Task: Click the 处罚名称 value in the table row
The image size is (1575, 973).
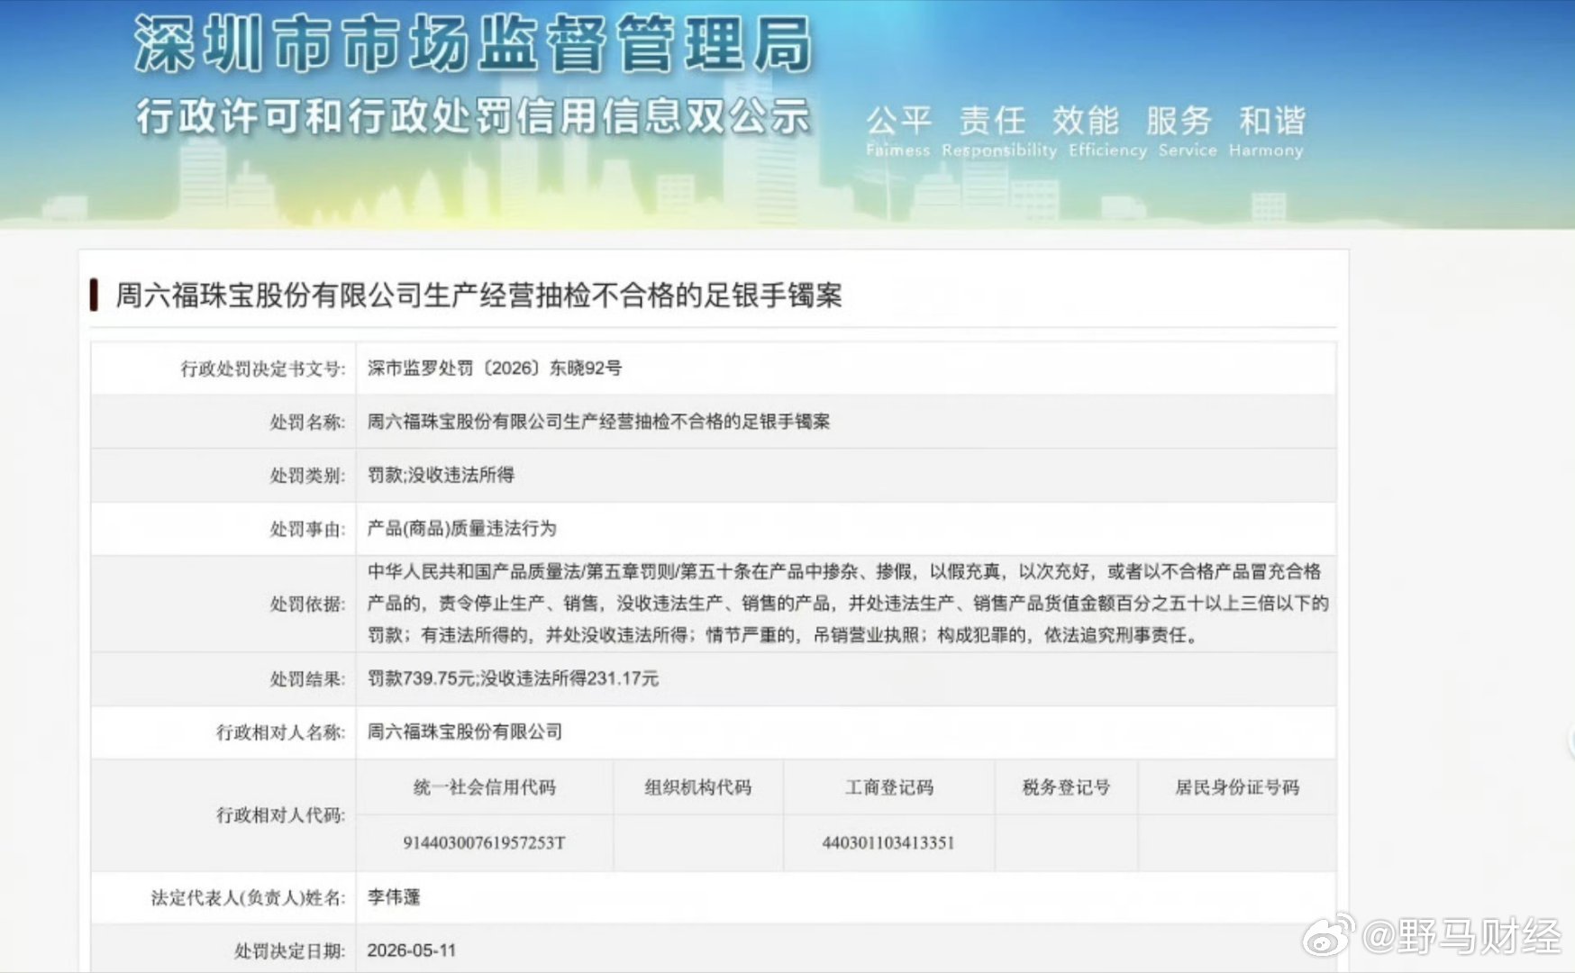Action: point(598,422)
